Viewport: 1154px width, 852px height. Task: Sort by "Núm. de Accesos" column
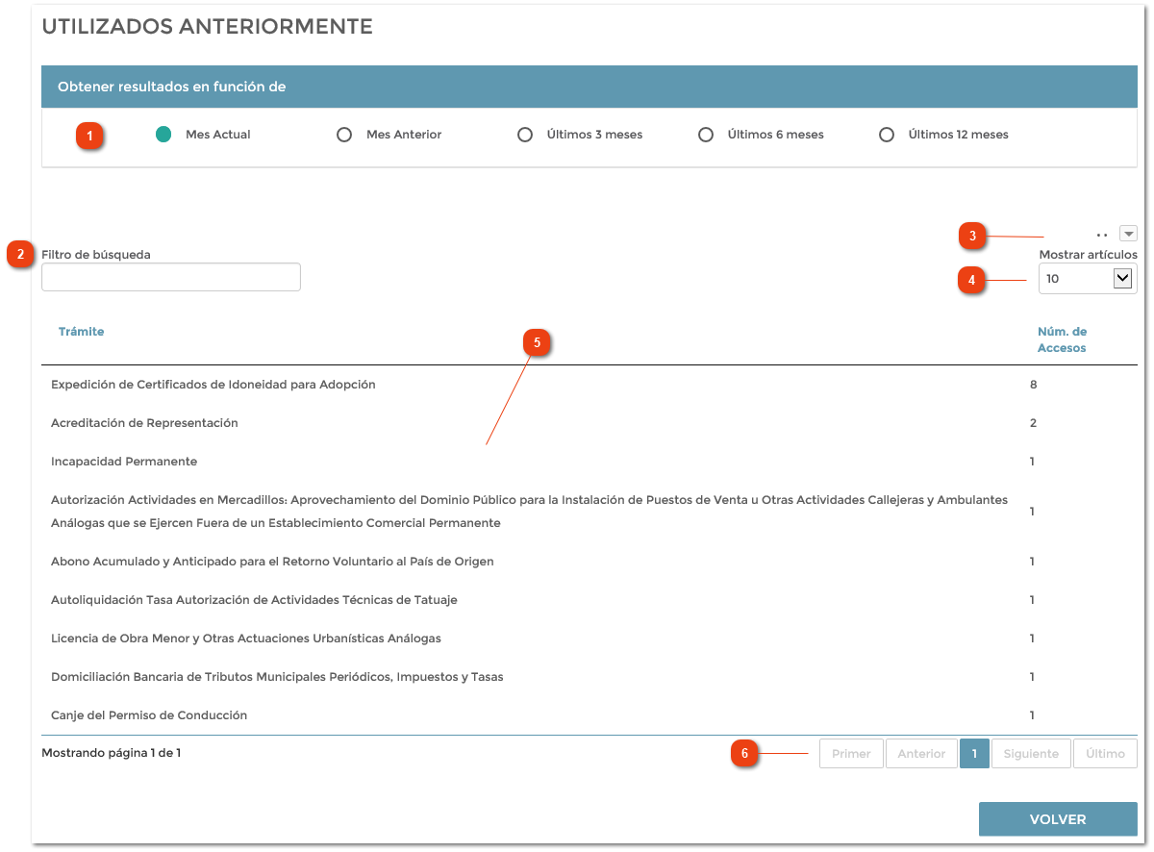(1062, 339)
